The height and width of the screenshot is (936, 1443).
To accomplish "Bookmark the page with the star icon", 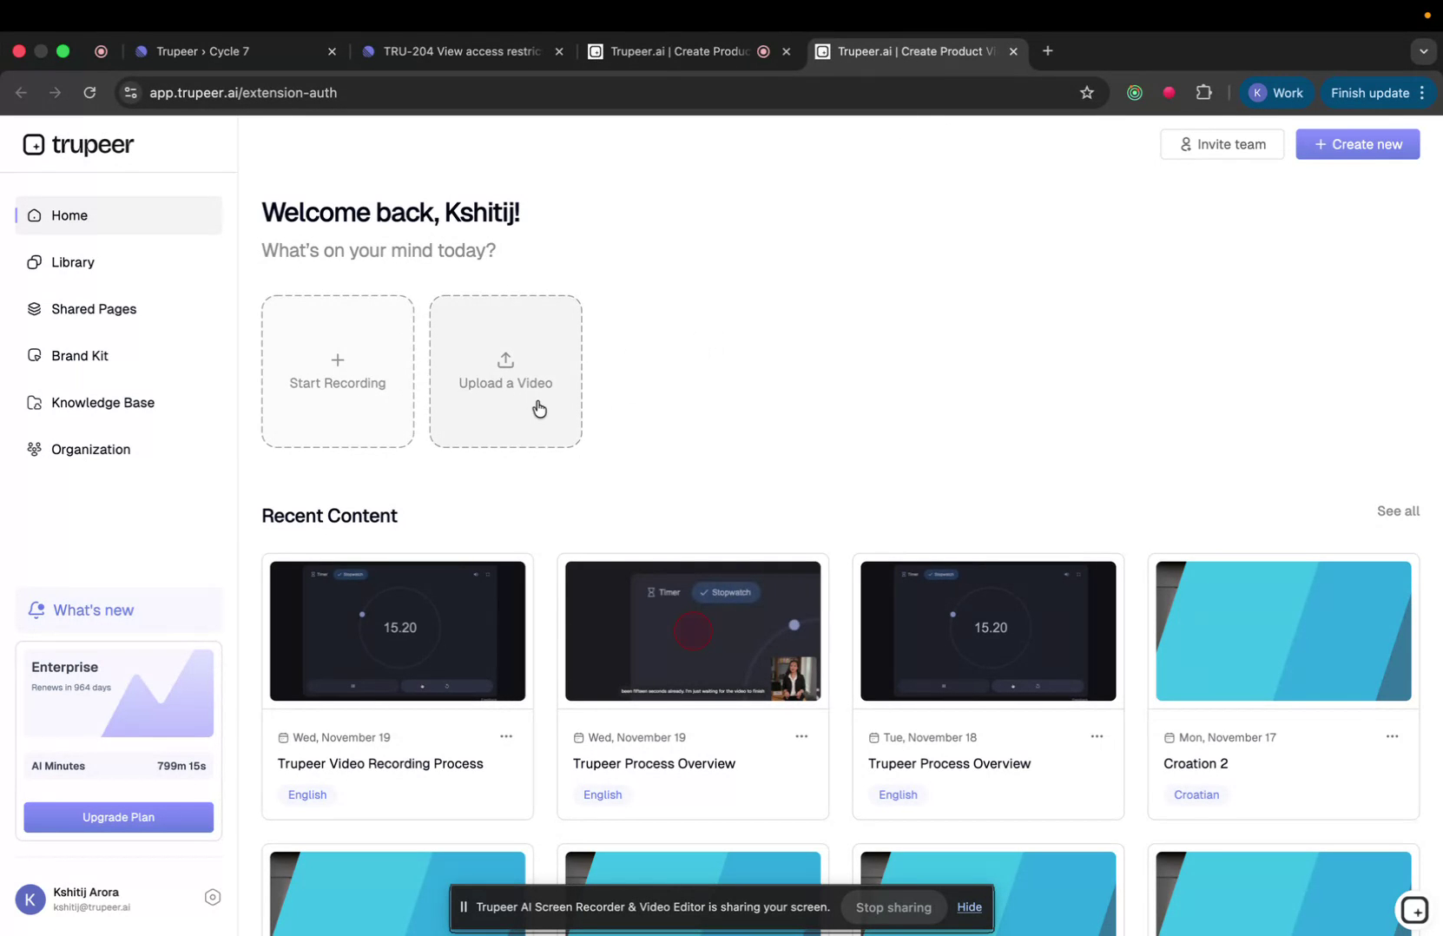I will 1087,92.
